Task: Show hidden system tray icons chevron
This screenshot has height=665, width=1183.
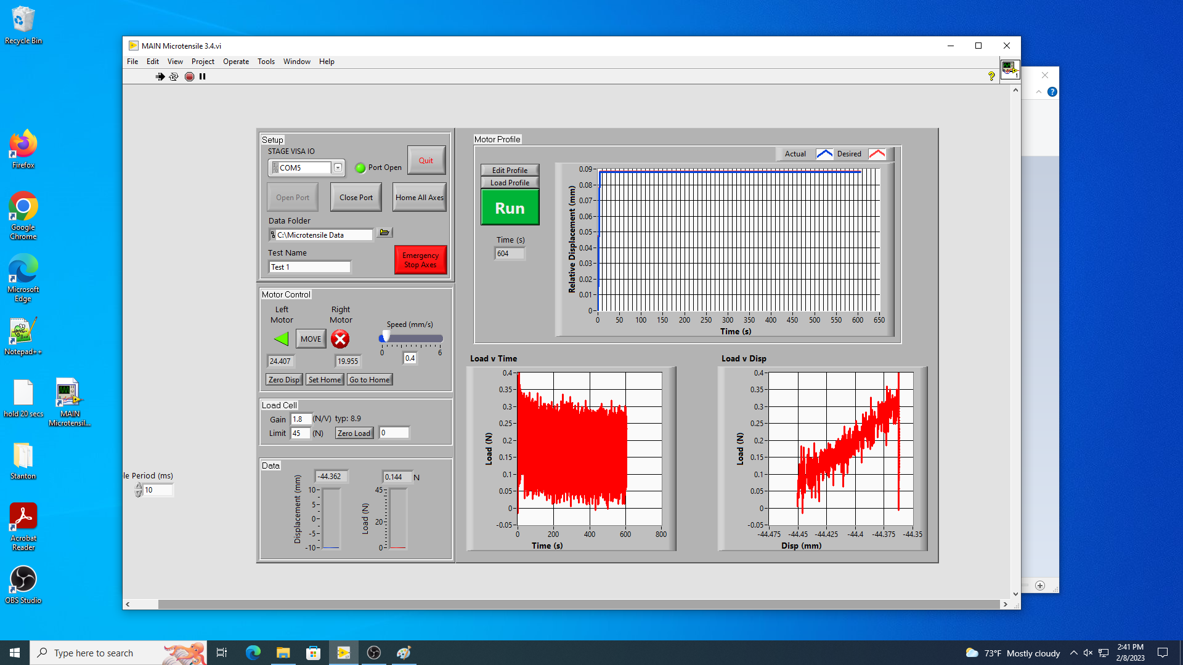Action: pos(1074,653)
